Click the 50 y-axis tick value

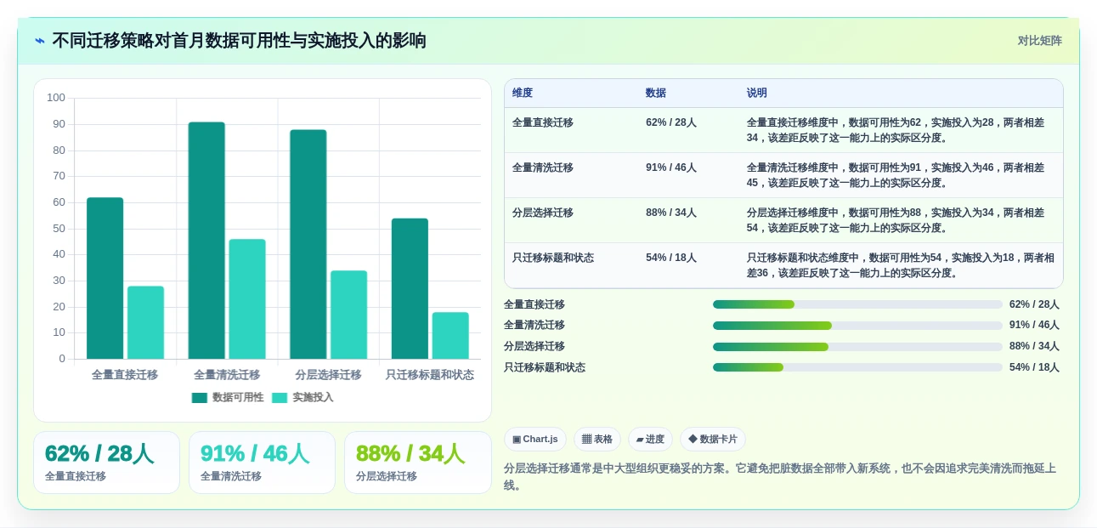59,228
